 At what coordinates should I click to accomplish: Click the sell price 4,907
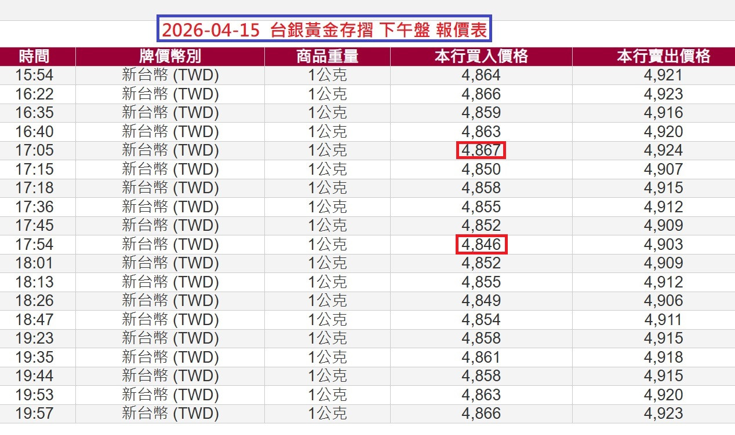(x=663, y=169)
